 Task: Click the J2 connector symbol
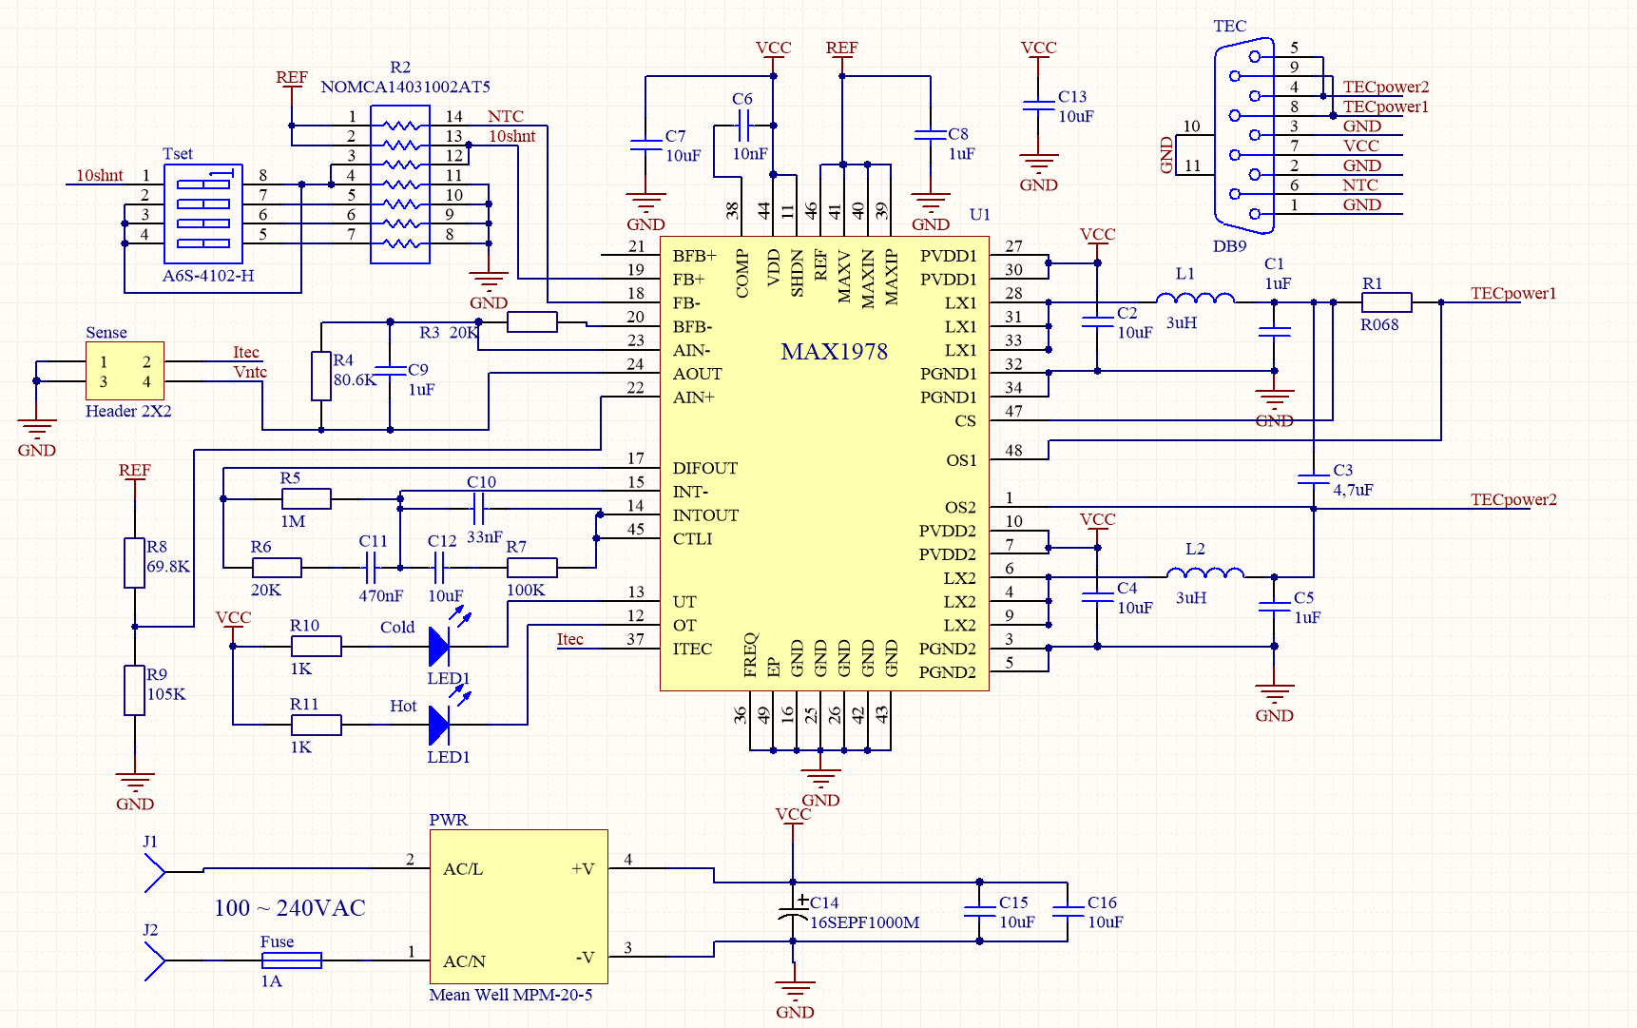tap(154, 960)
